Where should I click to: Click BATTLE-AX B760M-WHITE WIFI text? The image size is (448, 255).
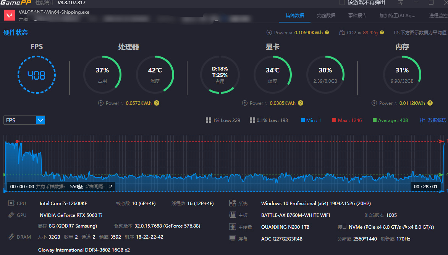pos(296,215)
